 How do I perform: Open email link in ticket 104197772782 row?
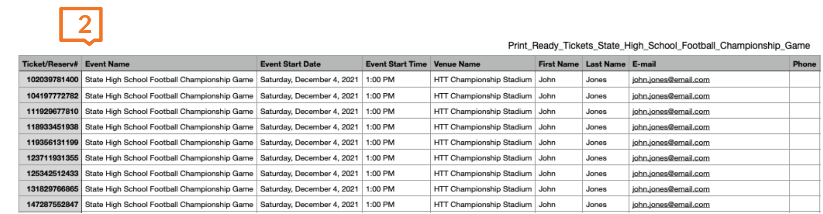(671, 96)
